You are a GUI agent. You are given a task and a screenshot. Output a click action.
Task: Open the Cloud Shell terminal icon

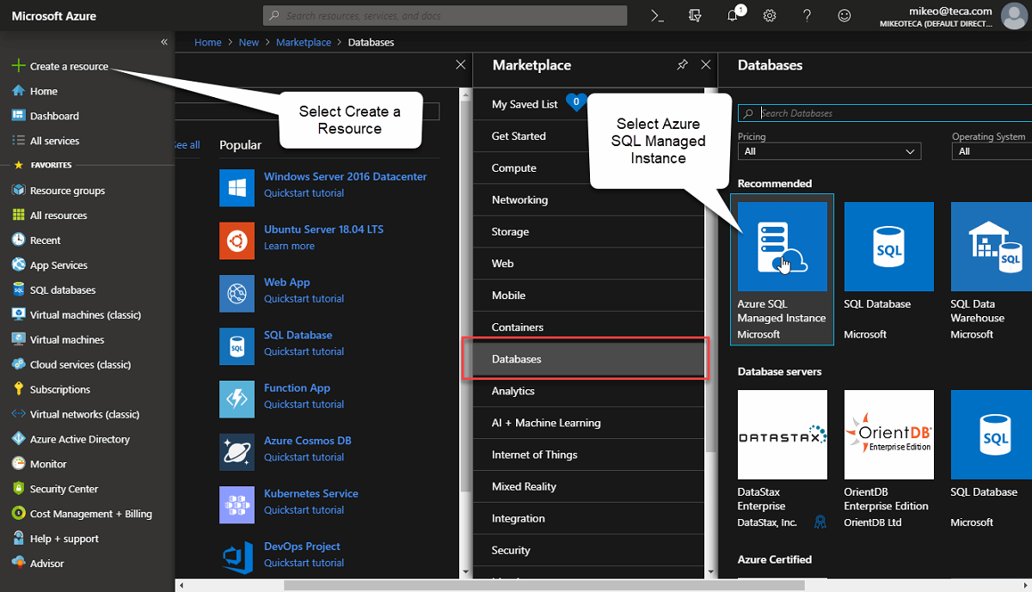(658, 15)
